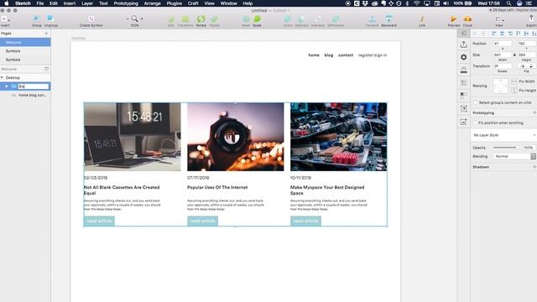Click the X position input field

[502, 44]
